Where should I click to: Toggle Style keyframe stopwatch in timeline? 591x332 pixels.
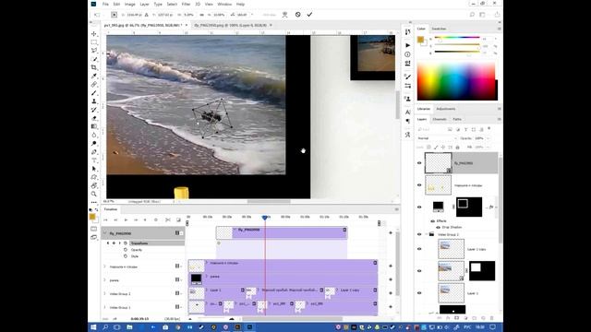(126, 256)
